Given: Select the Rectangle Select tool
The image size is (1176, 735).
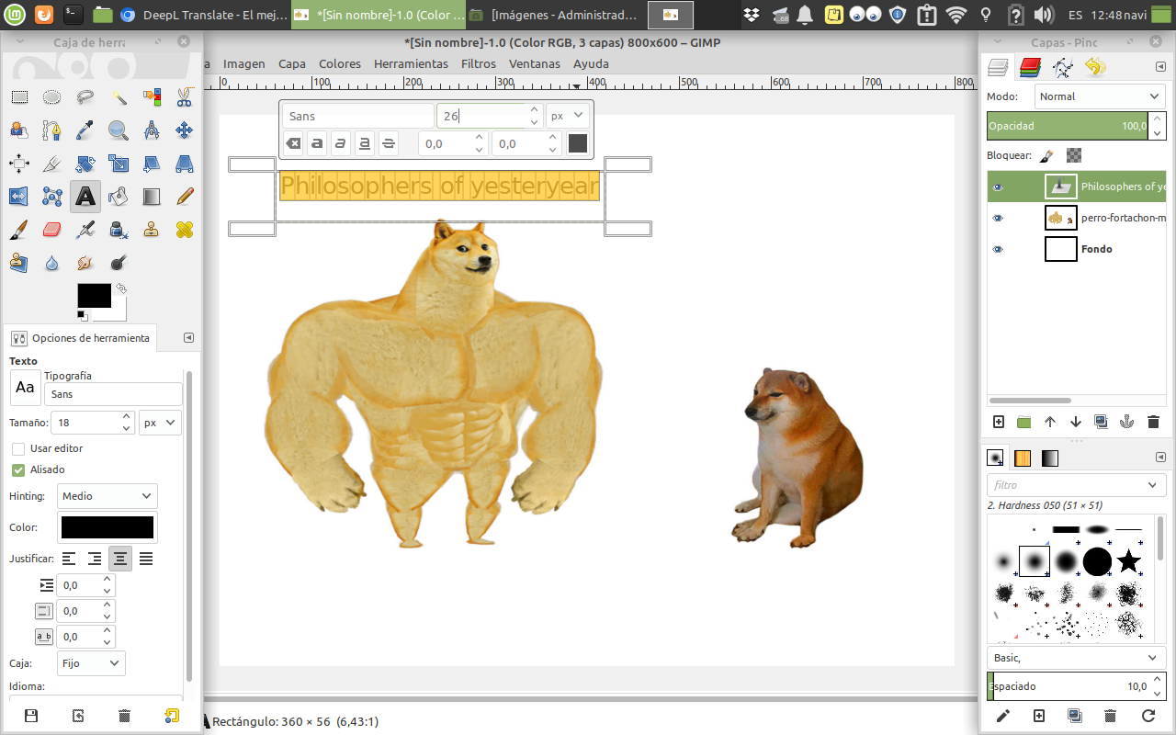Looking at the screenshot, I should tap(19, 97).
